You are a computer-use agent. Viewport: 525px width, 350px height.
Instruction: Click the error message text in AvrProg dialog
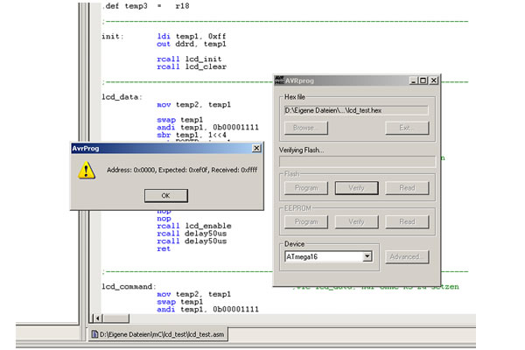[182, 170]
